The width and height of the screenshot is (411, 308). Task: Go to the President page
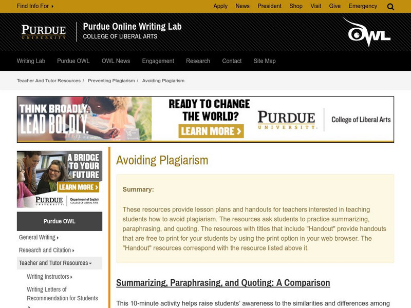point(269,6)
